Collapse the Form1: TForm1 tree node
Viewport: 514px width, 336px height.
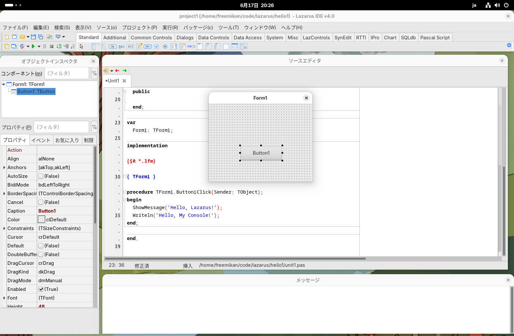(4, 84)
